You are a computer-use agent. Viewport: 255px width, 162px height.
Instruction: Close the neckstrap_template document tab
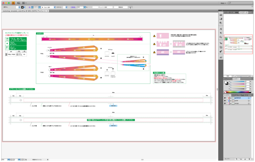tap(47, 11)
